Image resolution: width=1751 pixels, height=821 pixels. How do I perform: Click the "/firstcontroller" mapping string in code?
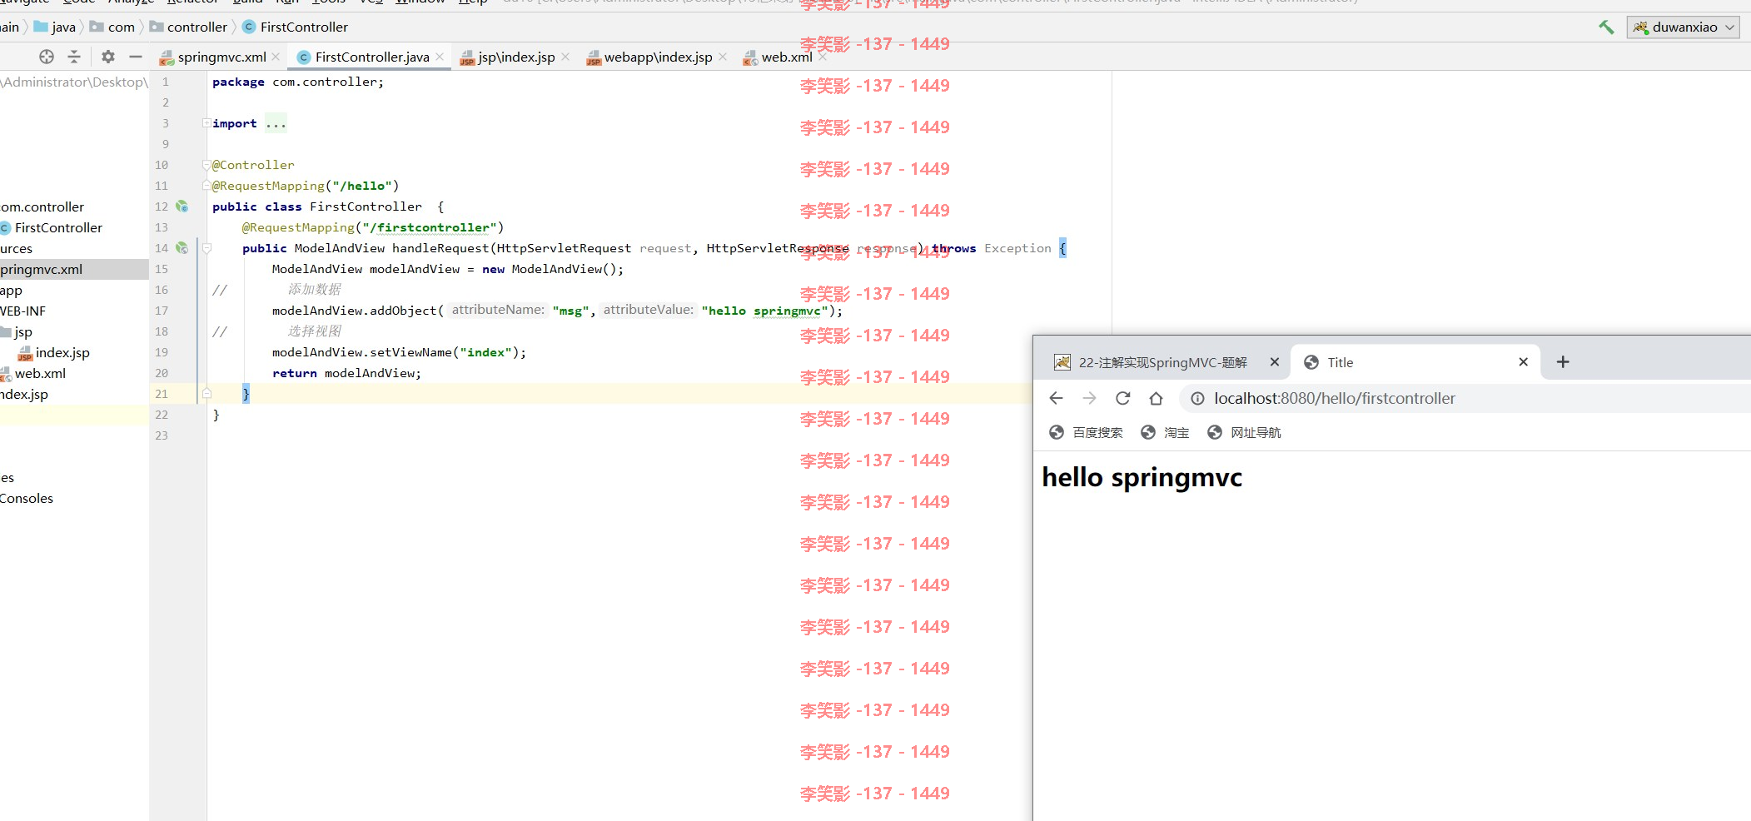click(430, 227)
